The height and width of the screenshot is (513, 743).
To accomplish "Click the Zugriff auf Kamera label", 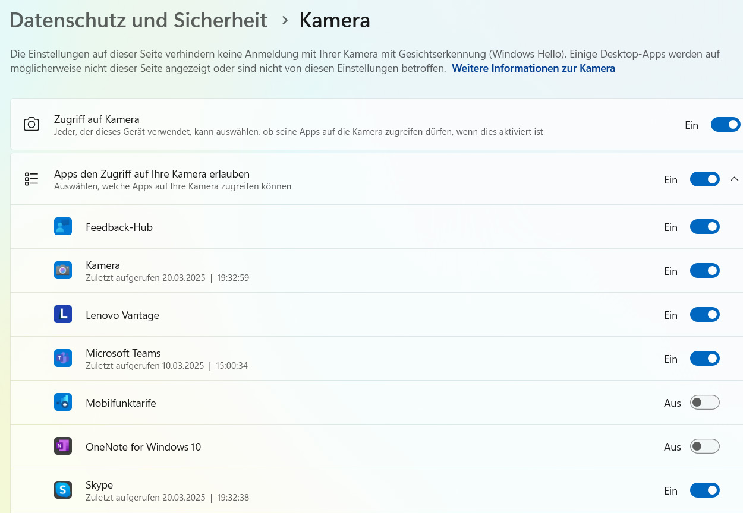I will (97, 119).
